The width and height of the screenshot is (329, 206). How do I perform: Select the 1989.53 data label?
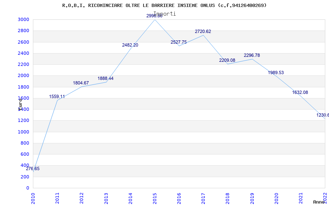tap(276, 73)
